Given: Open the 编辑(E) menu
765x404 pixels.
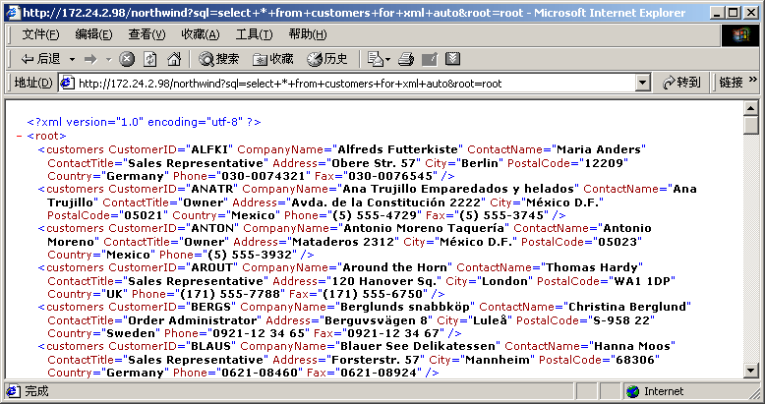Looking at the screenshot, I should [x=93, y=34].
